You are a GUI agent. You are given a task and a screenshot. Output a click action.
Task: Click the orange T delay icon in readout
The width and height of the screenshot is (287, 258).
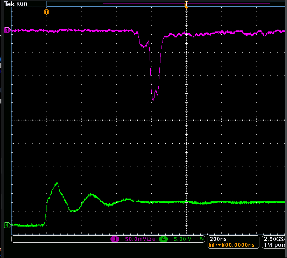pyautogui.click(x=211, y=245)
